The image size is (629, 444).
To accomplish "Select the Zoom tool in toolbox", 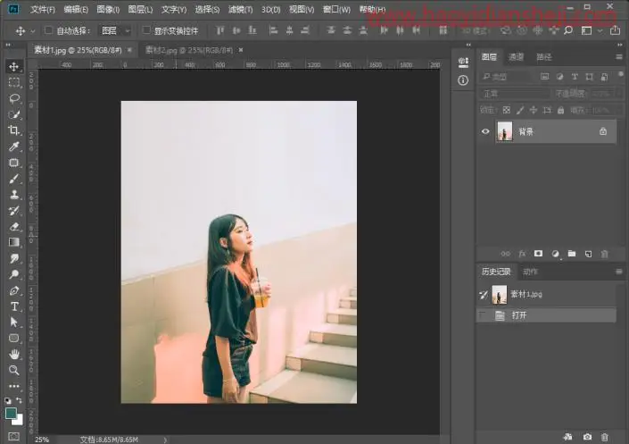I will 14,370.
